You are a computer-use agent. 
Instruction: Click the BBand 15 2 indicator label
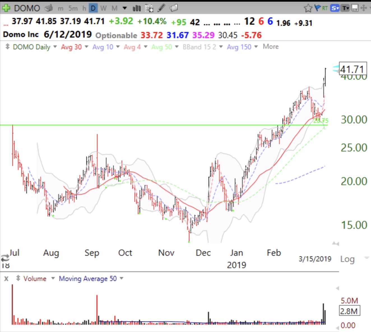click(199, 47)
